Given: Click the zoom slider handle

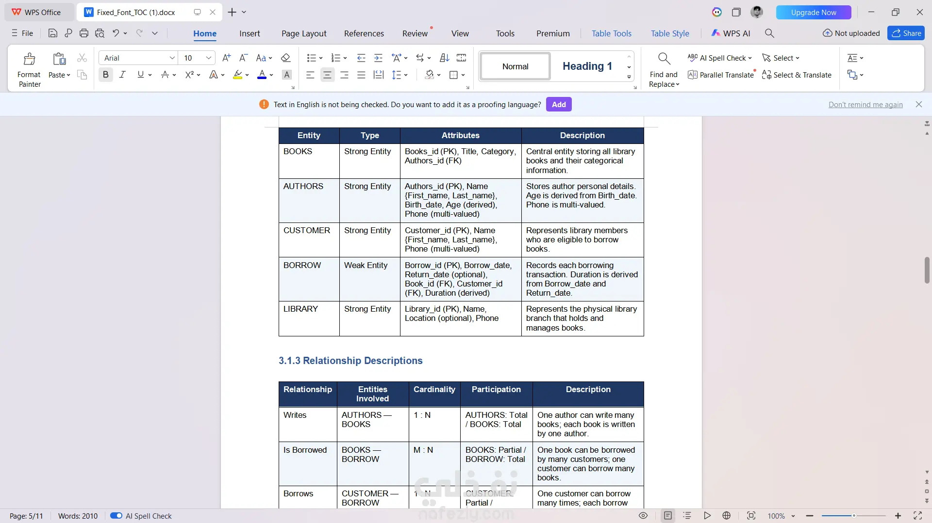Looking at the screenshot, I should (x=854, y=516).
